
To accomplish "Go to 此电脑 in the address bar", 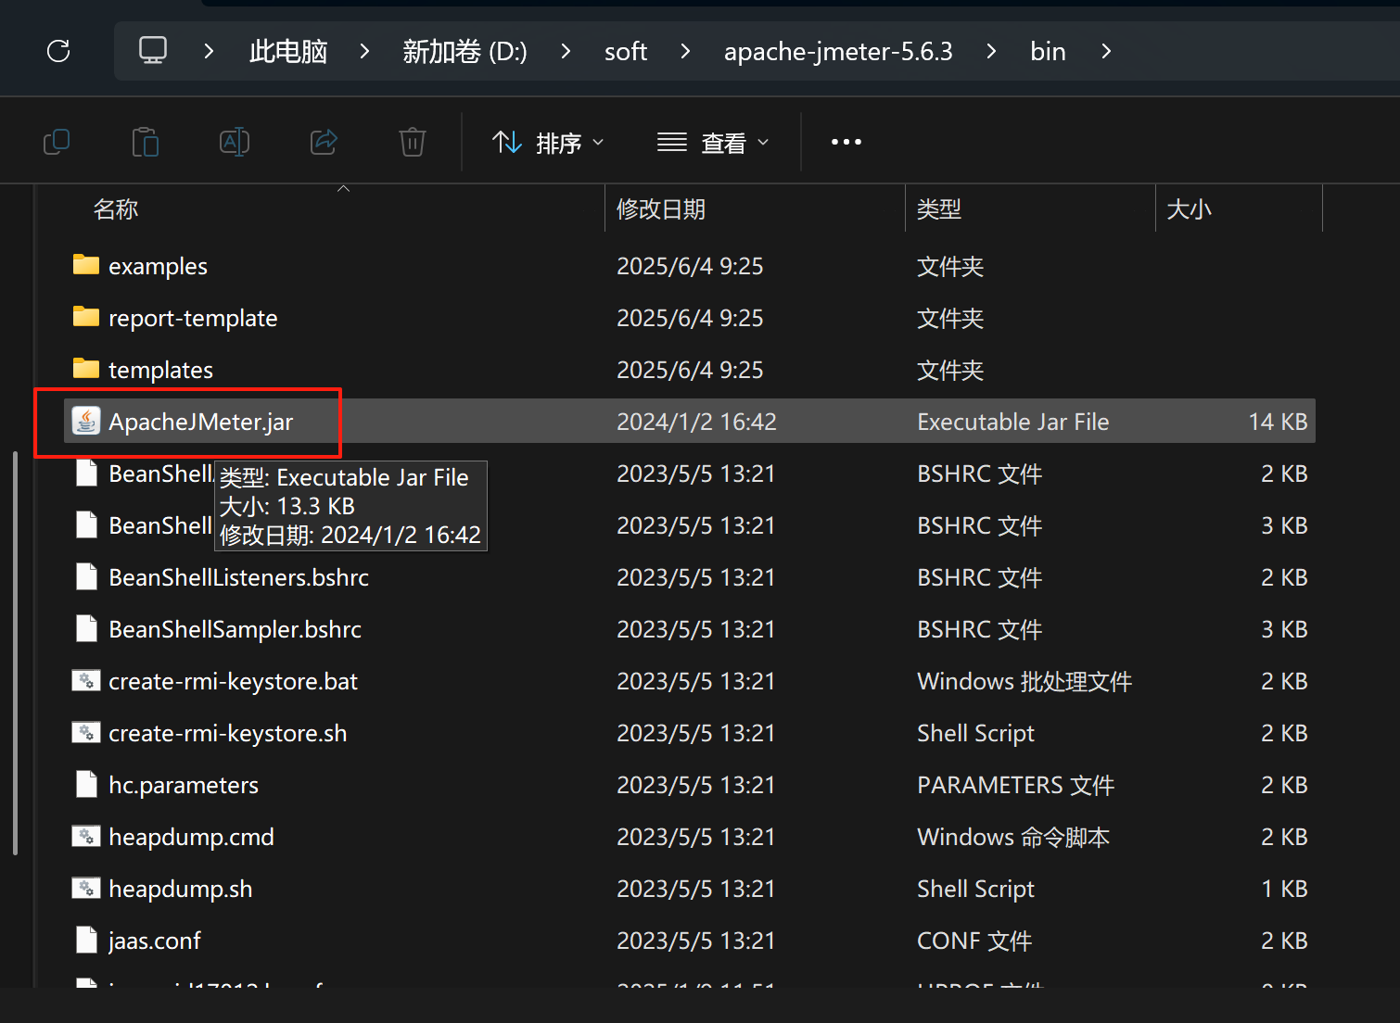I will pos(288,51).
